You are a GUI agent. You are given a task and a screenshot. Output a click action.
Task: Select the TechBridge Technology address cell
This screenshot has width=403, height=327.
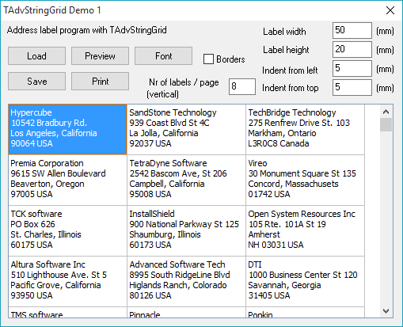tap(305, 129)
